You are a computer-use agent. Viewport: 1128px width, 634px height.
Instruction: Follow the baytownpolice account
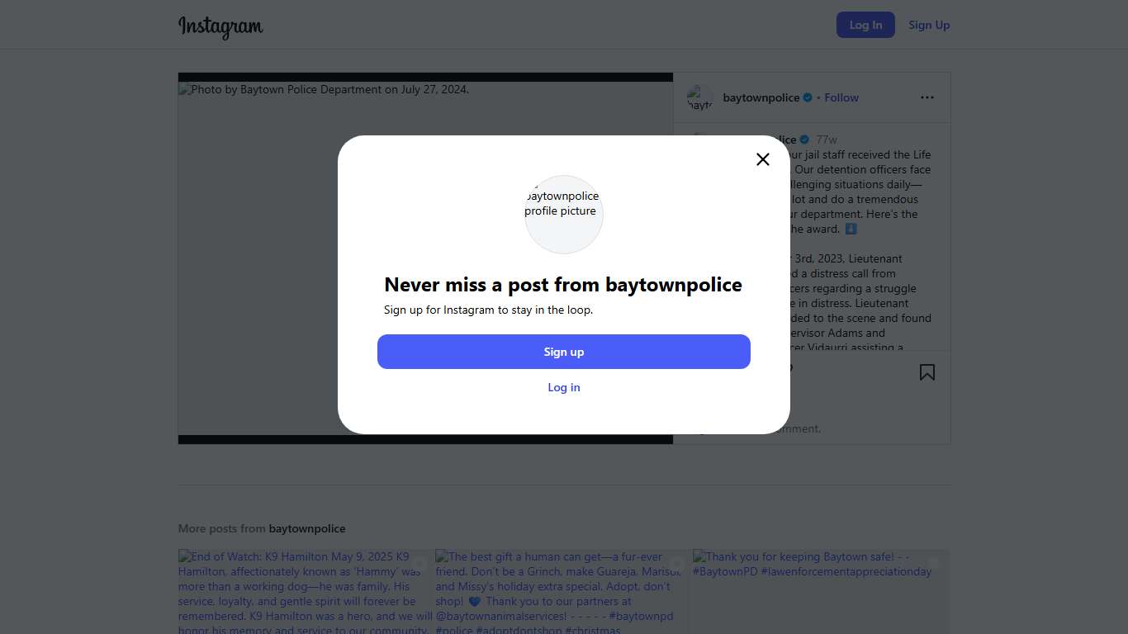pyautogui.click(x=841, y=97)
